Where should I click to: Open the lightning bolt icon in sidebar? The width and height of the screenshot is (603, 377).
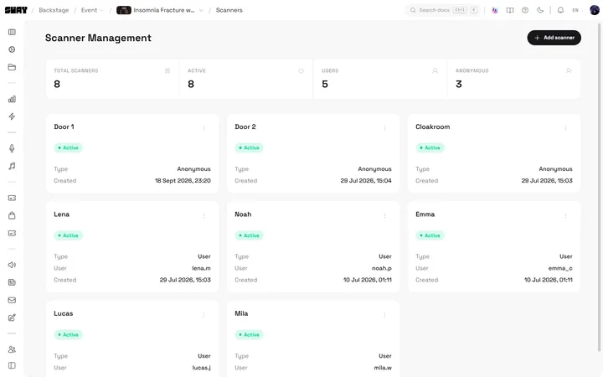point(12,116)
